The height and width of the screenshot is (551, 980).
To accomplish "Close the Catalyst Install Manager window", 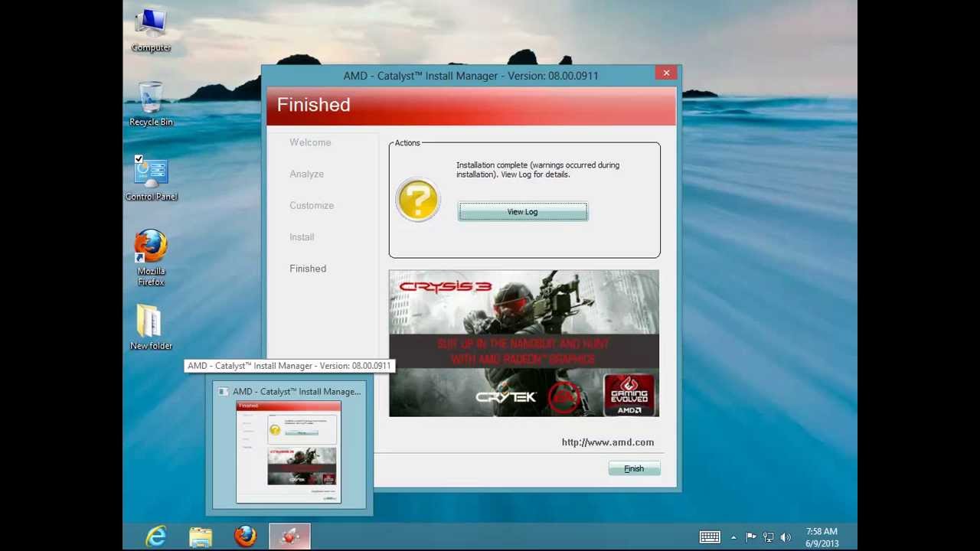I will [666, 73].
